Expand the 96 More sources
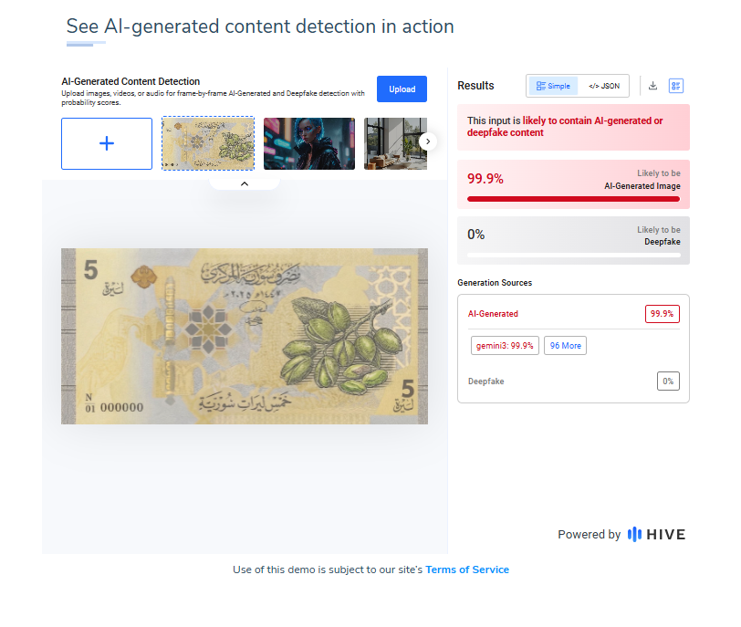 (566, 346)
